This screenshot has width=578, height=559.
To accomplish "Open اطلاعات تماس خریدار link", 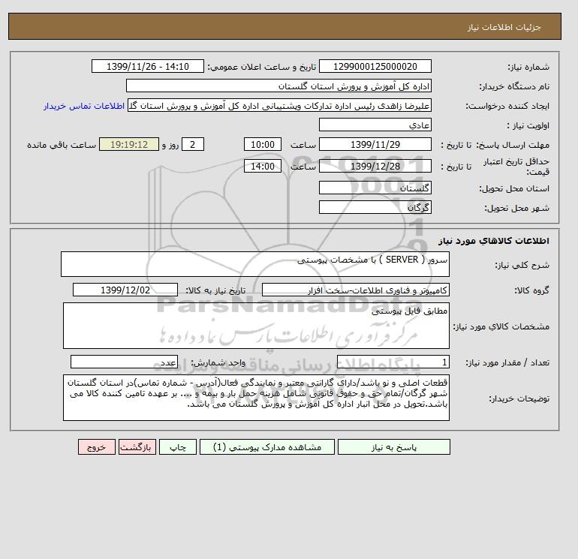I will pyautogui.click(x=83, y=106).
